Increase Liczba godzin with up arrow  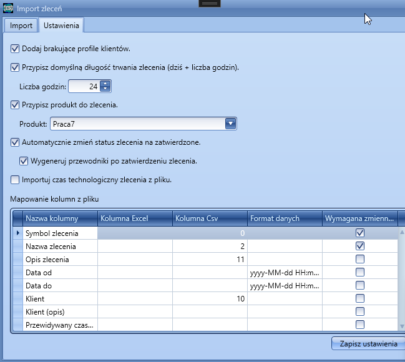105,84
